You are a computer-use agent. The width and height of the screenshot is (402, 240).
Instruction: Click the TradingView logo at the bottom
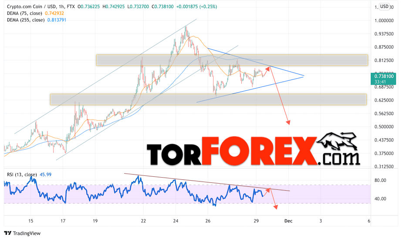(x=23, y=233)
